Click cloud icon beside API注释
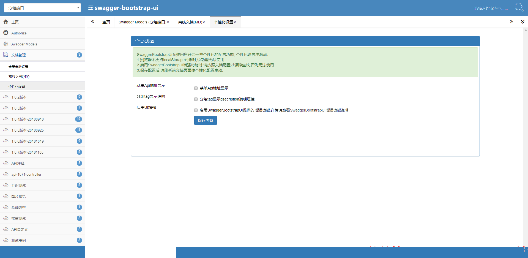528x258 pixels. (x=6, y=163)
